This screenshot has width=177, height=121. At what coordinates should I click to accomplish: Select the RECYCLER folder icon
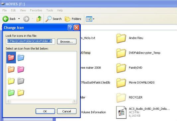(121, 98)
